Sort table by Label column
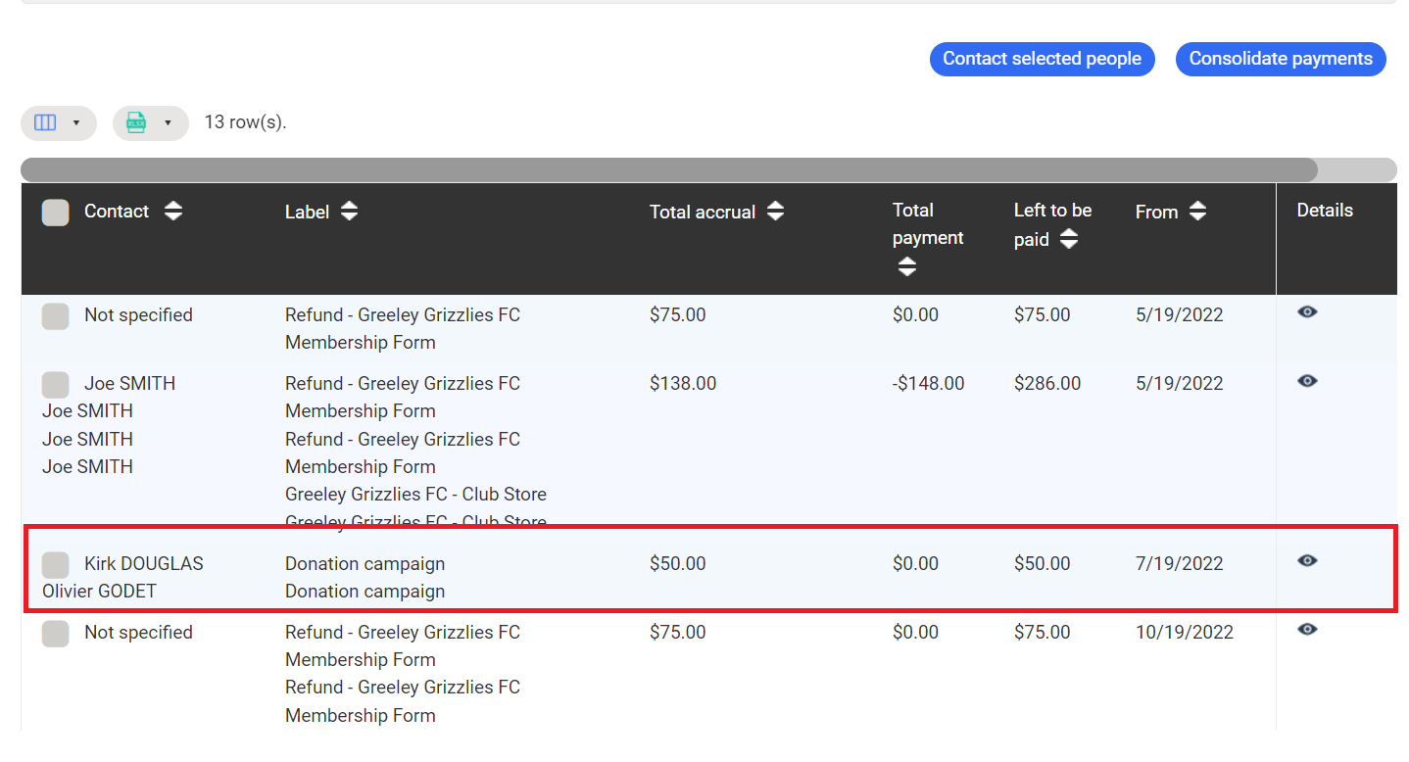Image resolution: width=1409 pixels, height=762 pixels. (349, 212)
